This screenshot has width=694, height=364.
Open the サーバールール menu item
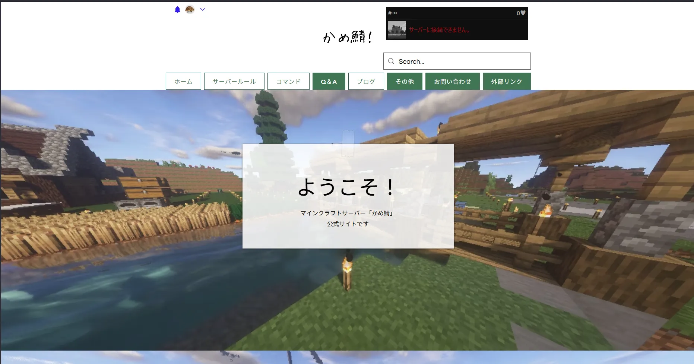pyautogui.click(x=234, y=81)
